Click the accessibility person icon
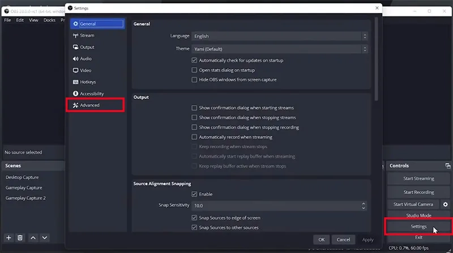Image resolution: width=453 pixels, height=253 pixels. [75, 93]
